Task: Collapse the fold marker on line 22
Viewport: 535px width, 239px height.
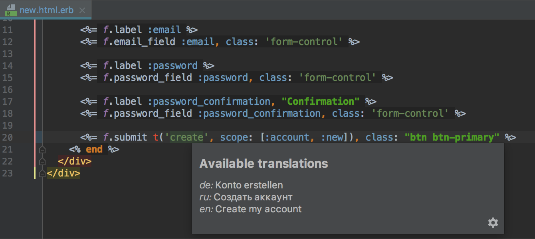Action: tap(42, 162)
